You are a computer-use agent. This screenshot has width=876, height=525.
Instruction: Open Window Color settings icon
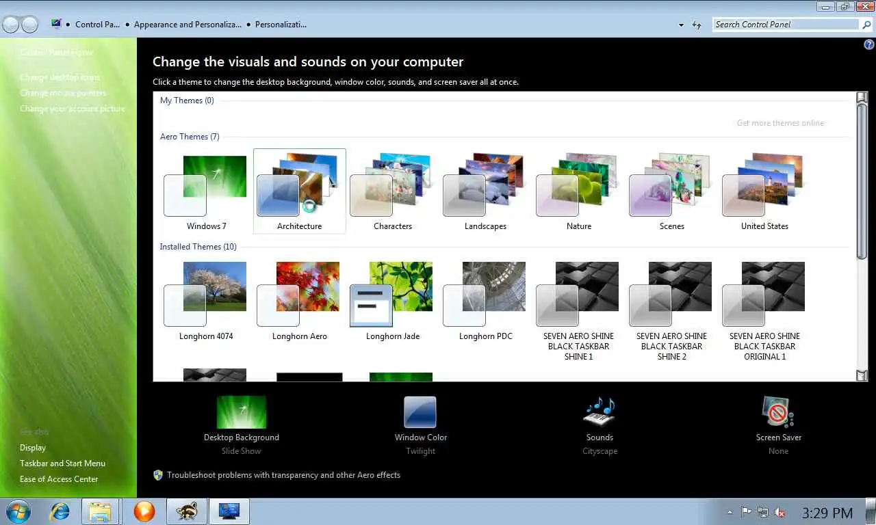[x=420, y=412]
